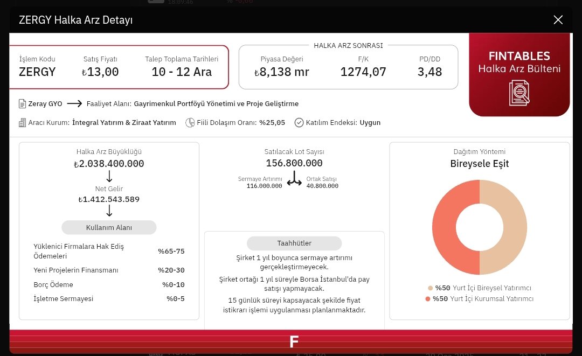The width and height of the screenshot is (582, 356).
Task: Select the 156.800.000 lot count
Action: 294,163
